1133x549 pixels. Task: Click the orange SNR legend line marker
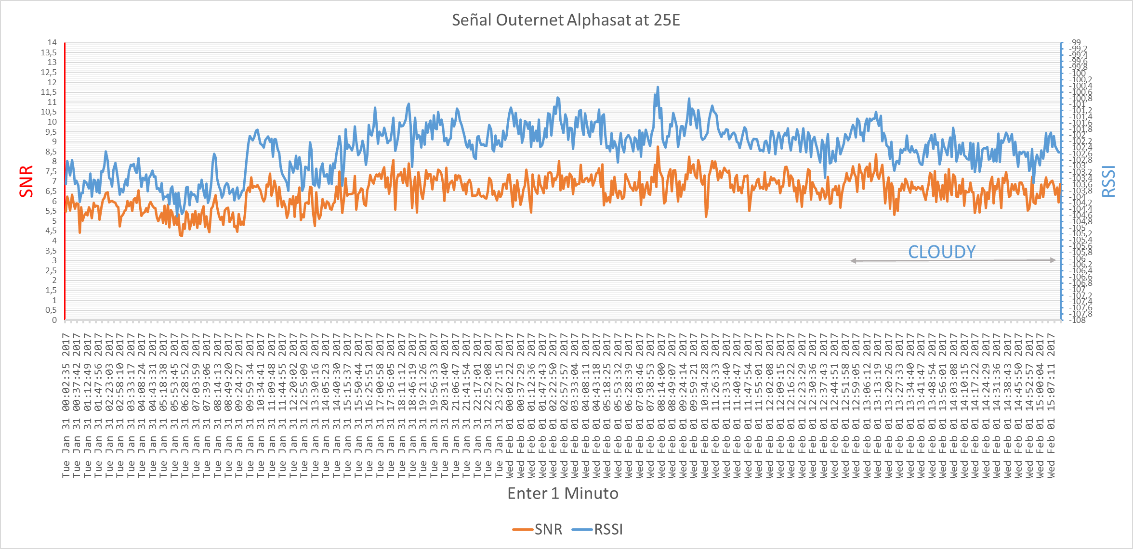click(522, 530)
